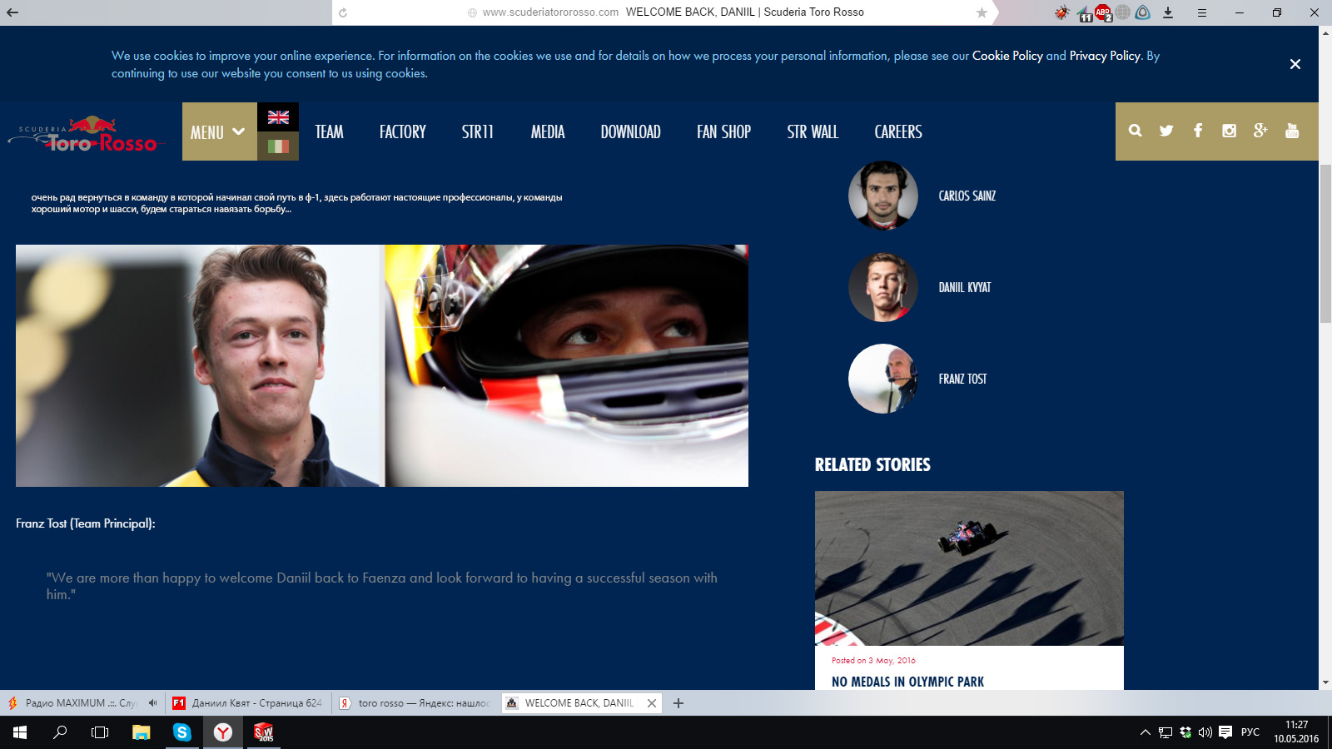Open the DOWNLOAD navigation item
The height and width of the screenshot is (749, 1332).
[x=631, y=131]
